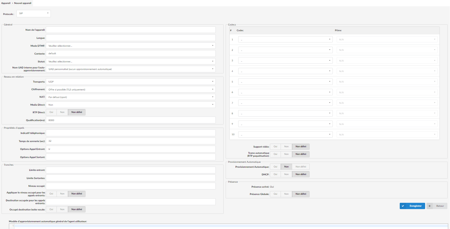Open the Nom UAD interne dropdown
The height and width of the screenshot is (229, 450).
tap(131, 69)
